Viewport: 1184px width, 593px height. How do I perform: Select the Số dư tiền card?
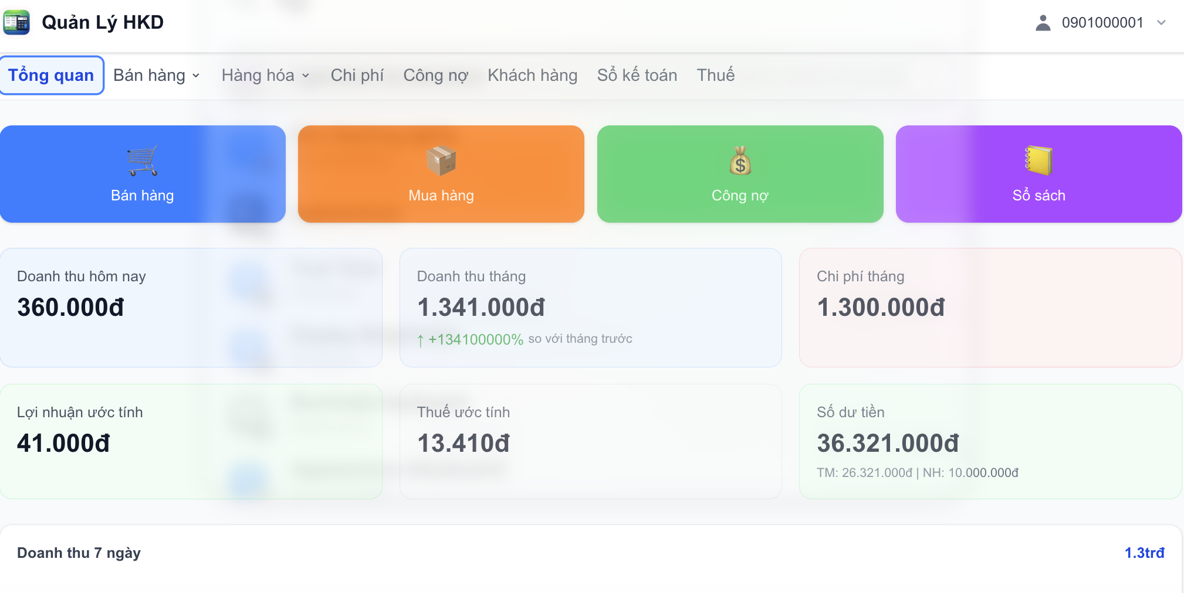[x=990, y=441]
